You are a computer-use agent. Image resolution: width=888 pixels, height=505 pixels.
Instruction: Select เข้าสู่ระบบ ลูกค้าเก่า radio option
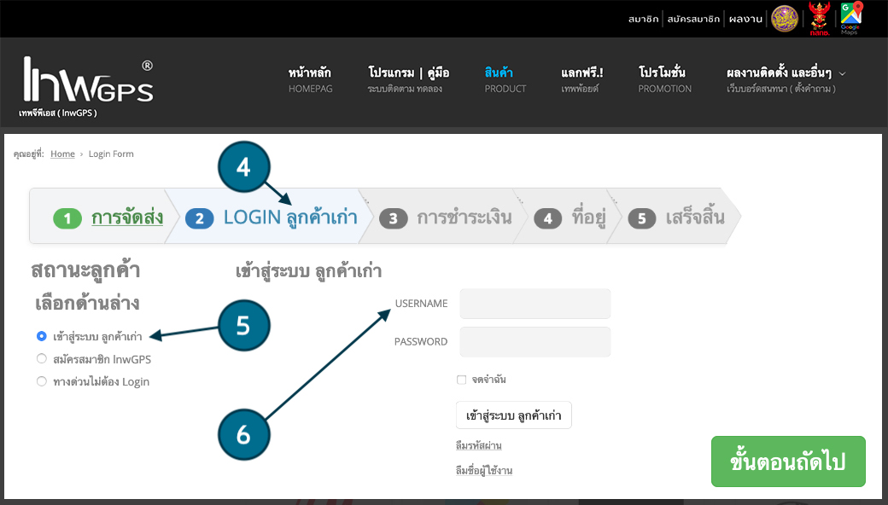click(x=42, y=336)
